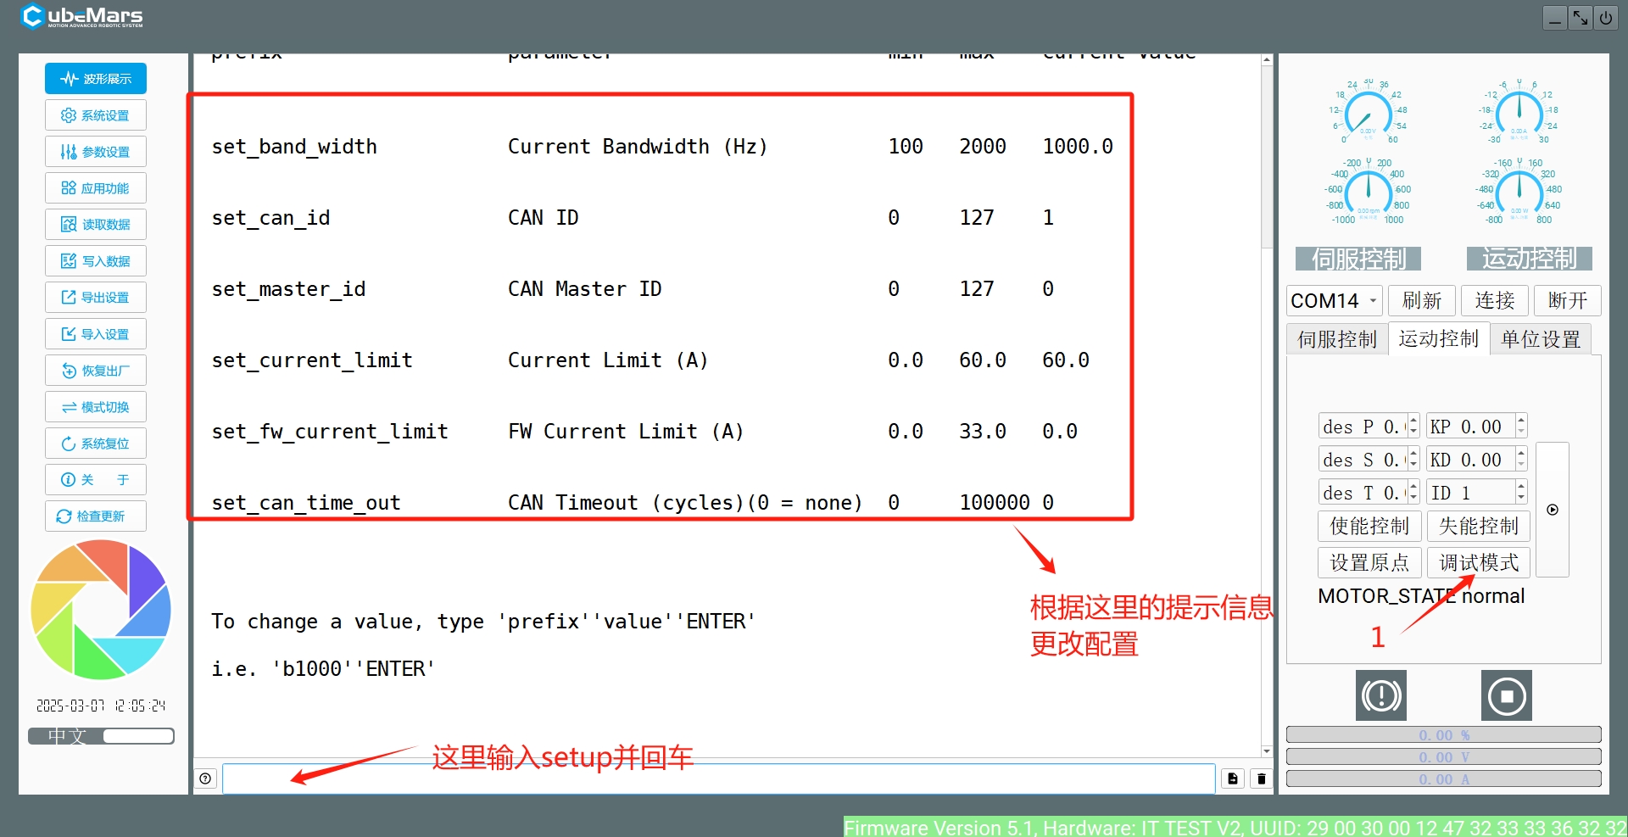Expand the COM14 port dropdown
This screenshot has height=837, width=1628.
(x=1335, y=301)
